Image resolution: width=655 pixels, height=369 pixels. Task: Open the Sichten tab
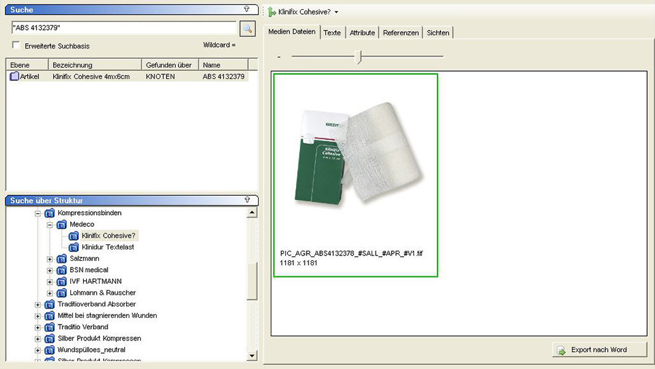[x=438, y=33]
